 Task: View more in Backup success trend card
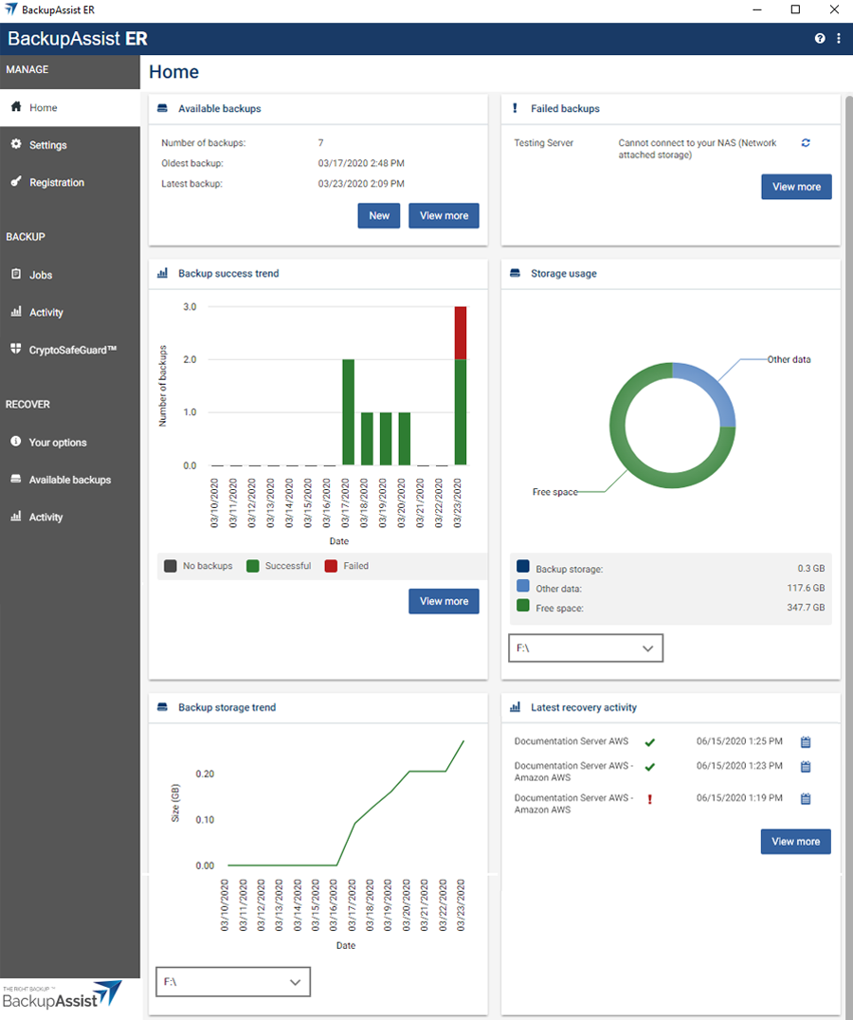[x=445, y=601]
